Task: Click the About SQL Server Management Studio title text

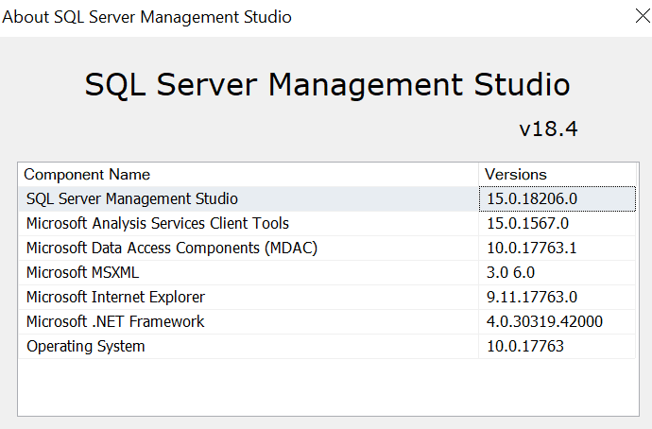Action: tap(146, 17)
